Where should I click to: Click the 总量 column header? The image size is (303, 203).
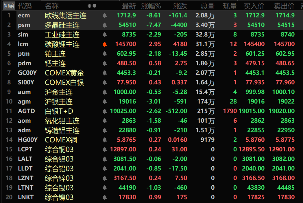click(x=207, y=6)
